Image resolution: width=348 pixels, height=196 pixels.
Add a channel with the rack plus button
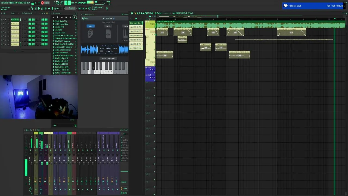point(15,51)
